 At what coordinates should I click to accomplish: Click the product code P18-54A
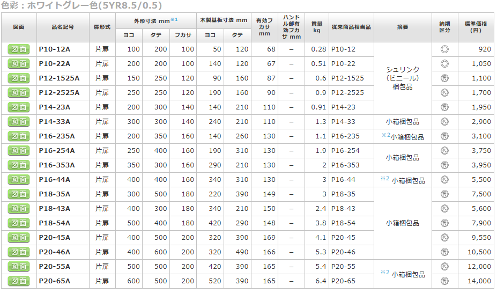coord(55,223)
